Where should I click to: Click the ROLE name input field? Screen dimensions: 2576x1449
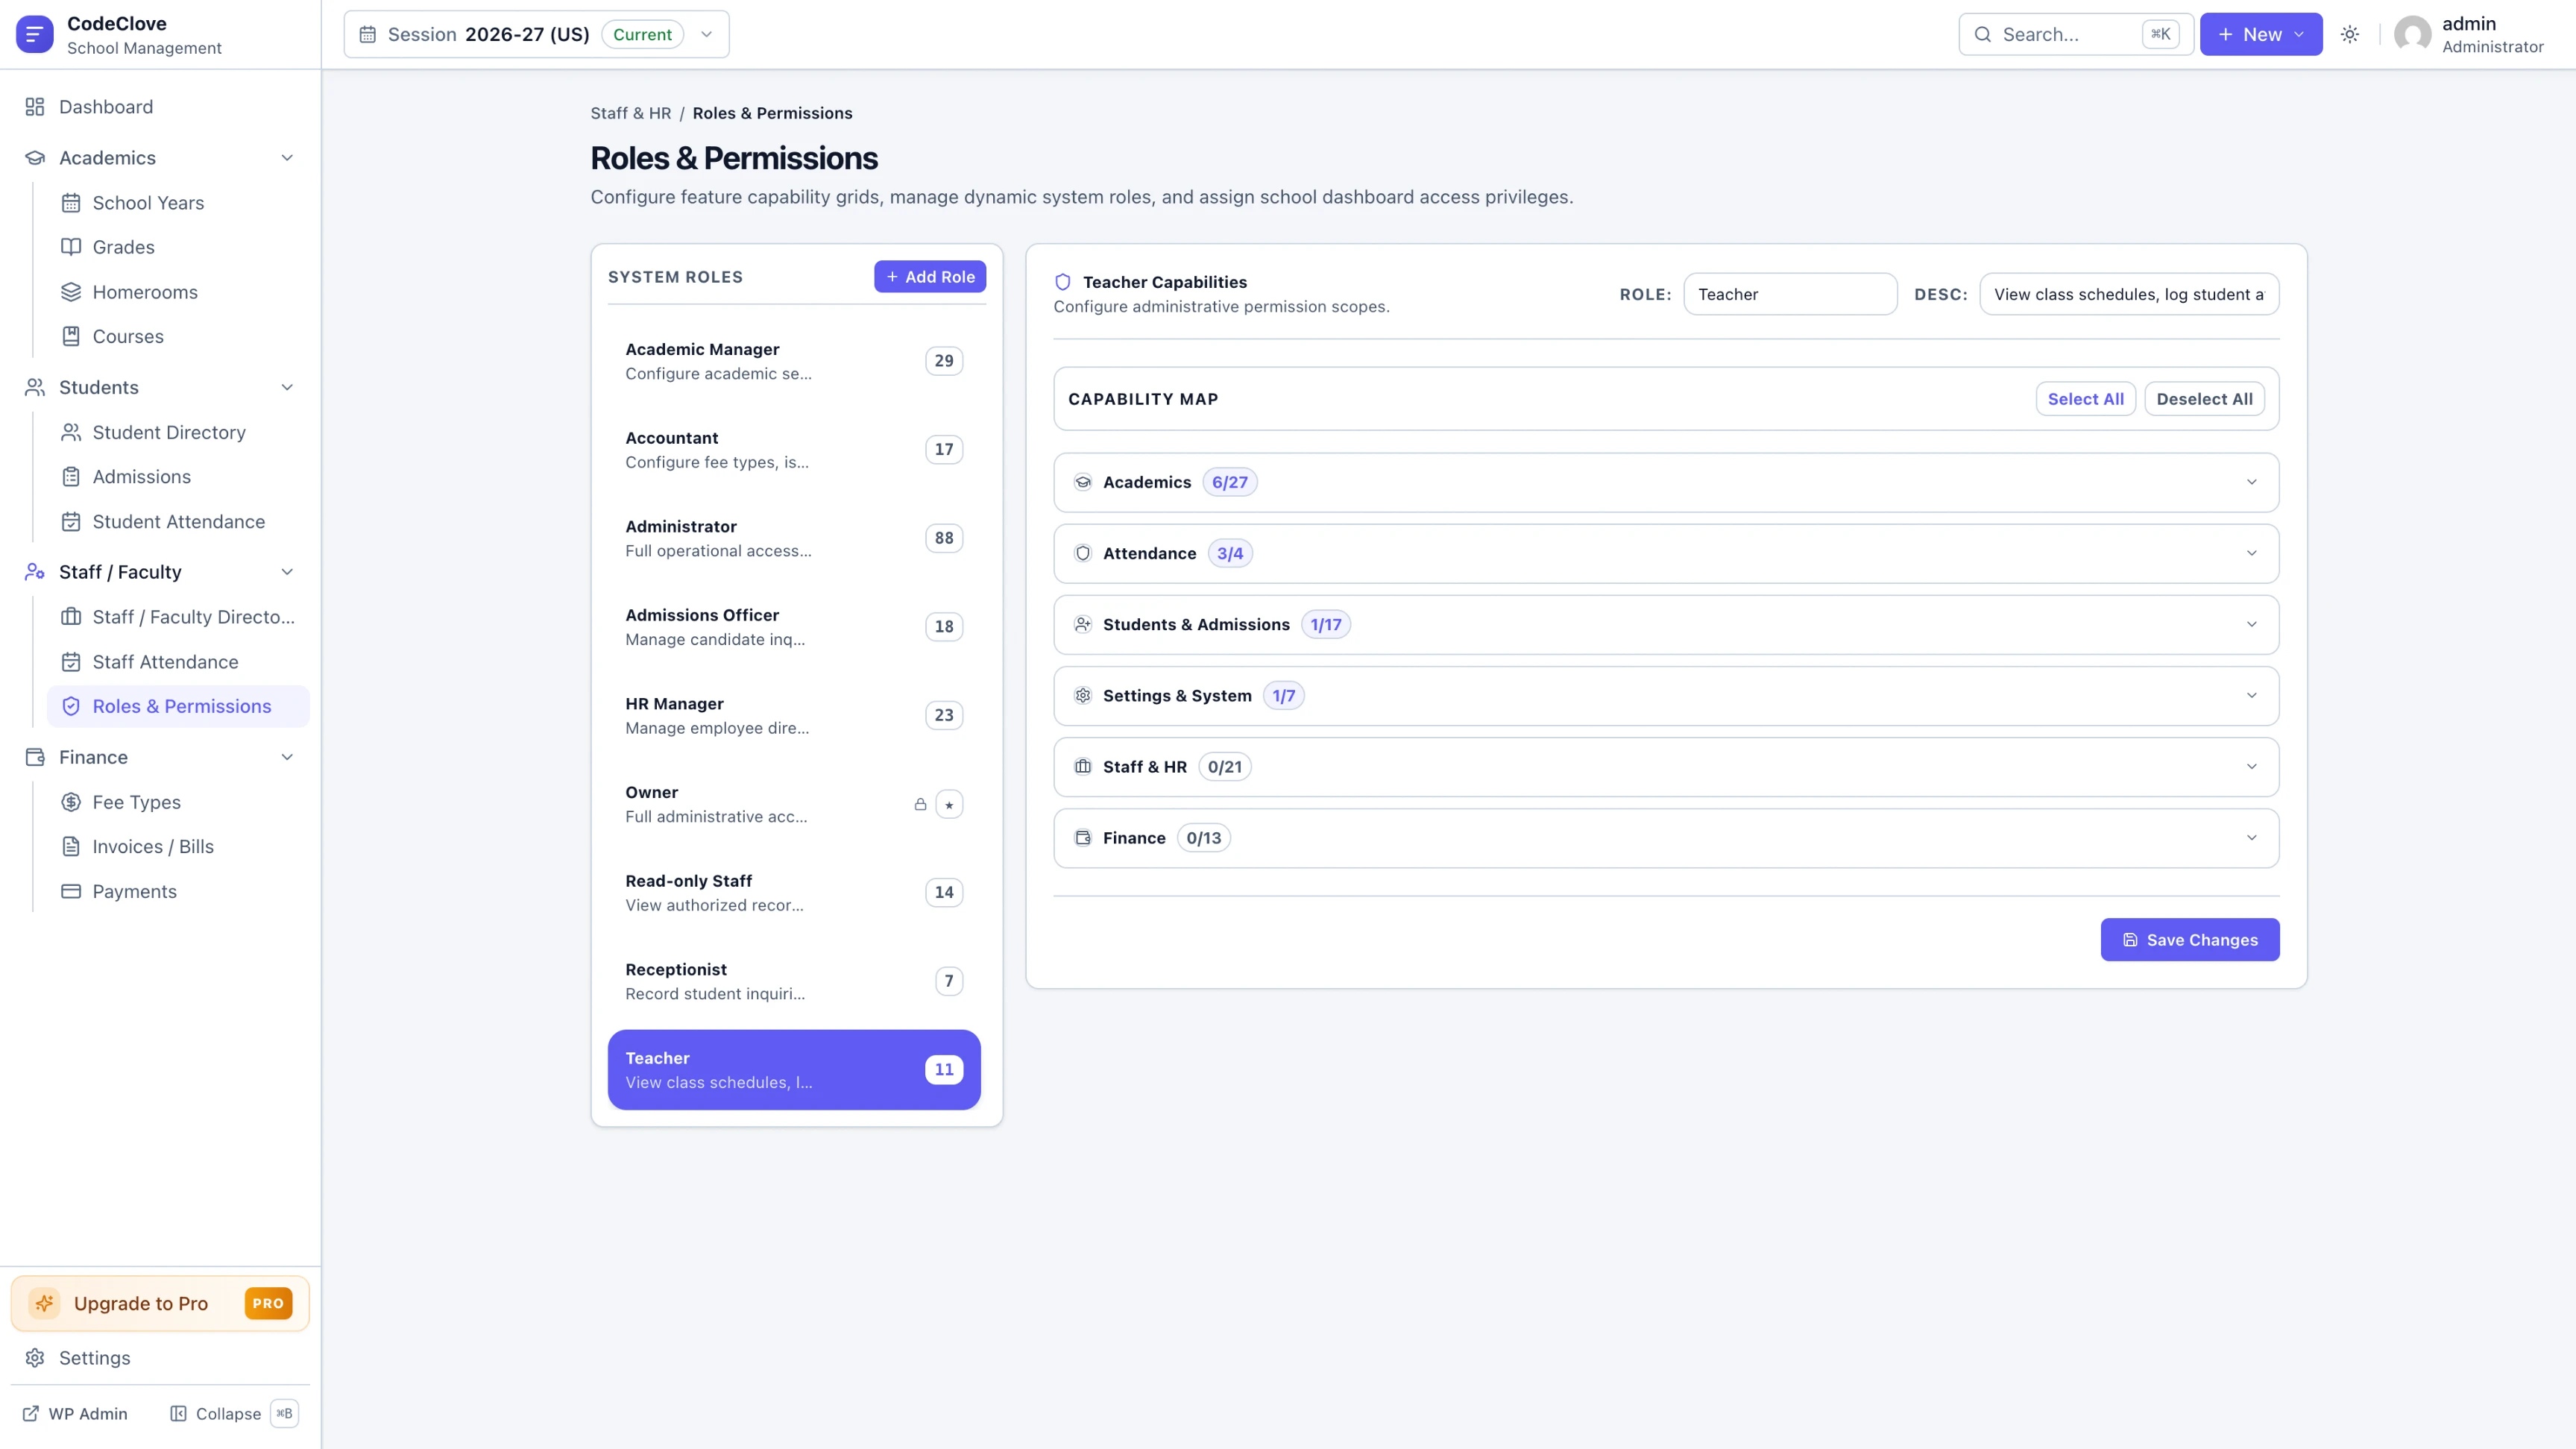(x=1790, y=294)
